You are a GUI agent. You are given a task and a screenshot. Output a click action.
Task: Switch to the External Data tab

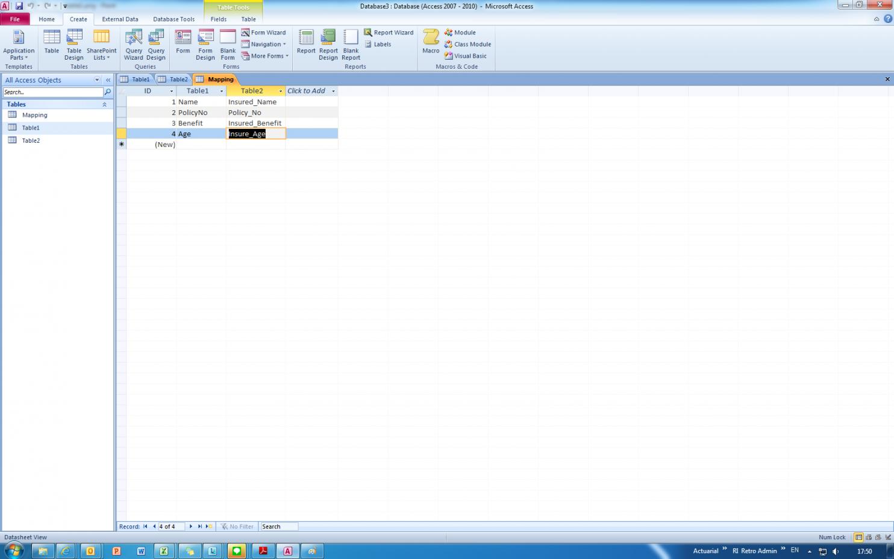[x=120, y=19]
